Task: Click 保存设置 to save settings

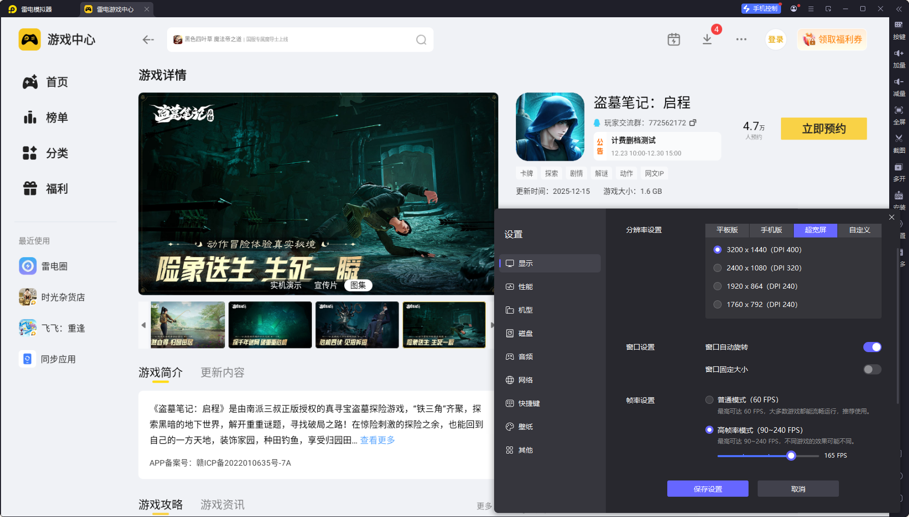Action: [708, 489]
